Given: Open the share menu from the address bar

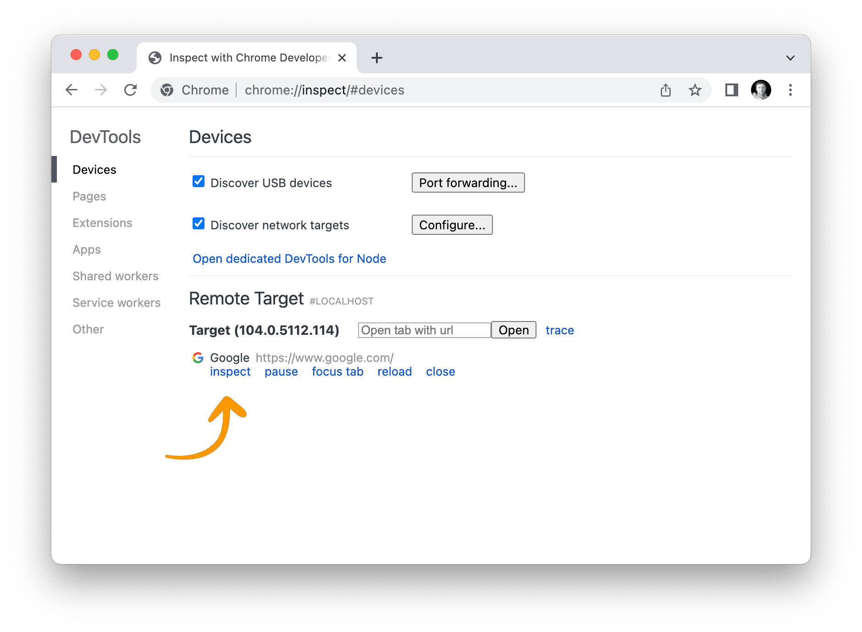Looking at the screenshot, I should (x=666, y=90).
